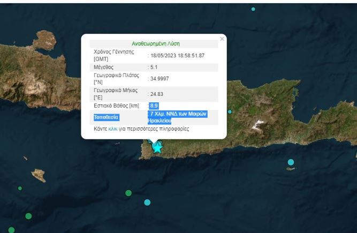Click the cyan star epicenter marker
This screenshot has width=357, height=233.
click(x=157, y=147)
